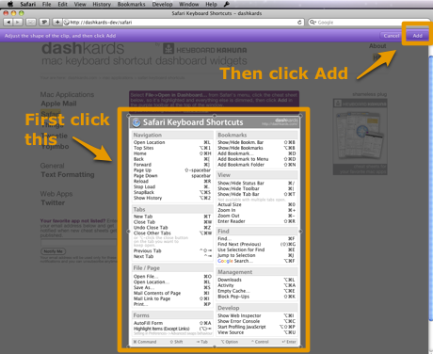
Task: Go forward with the Forward arrow button
Action: tap(18, 22)
